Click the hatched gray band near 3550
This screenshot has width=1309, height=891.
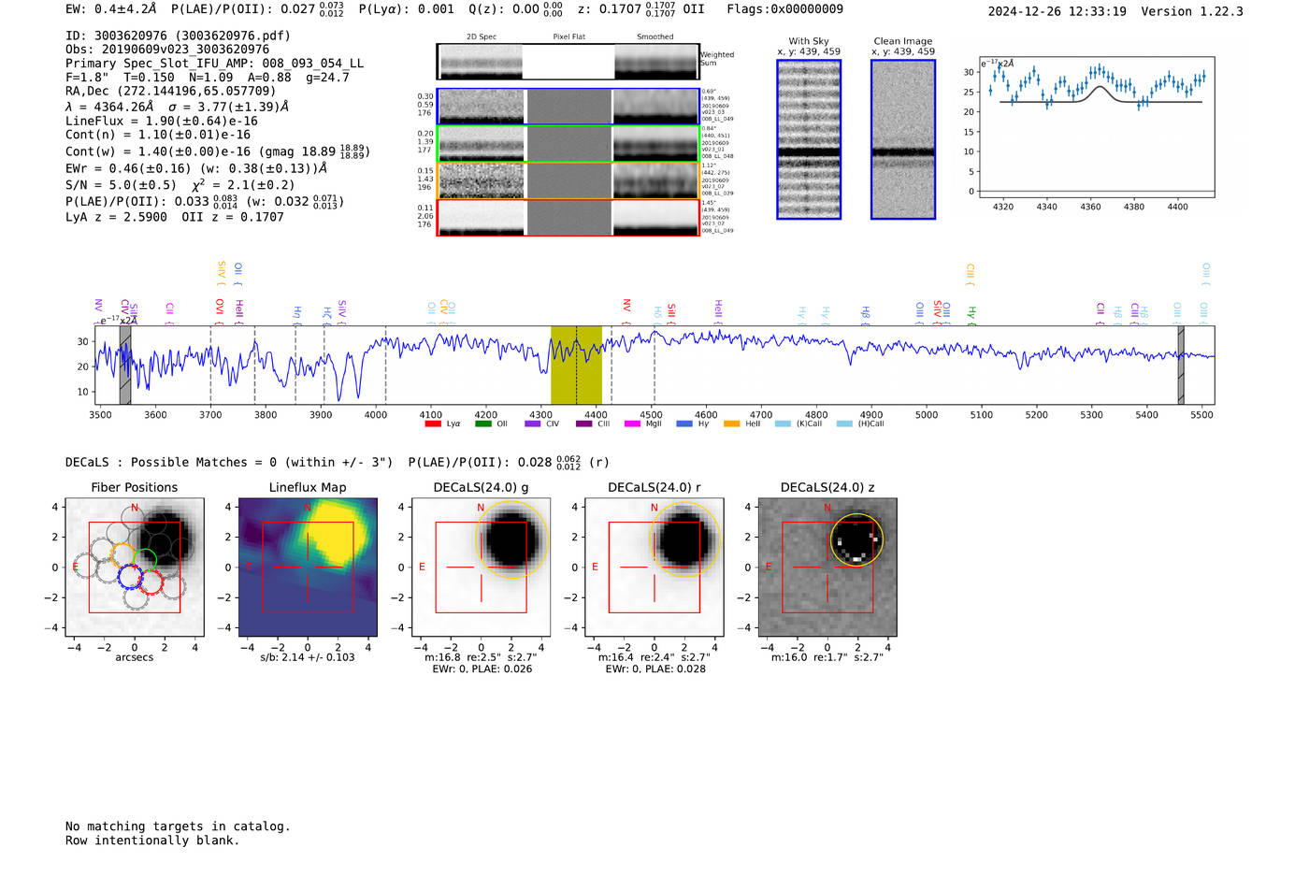point(125,365)
